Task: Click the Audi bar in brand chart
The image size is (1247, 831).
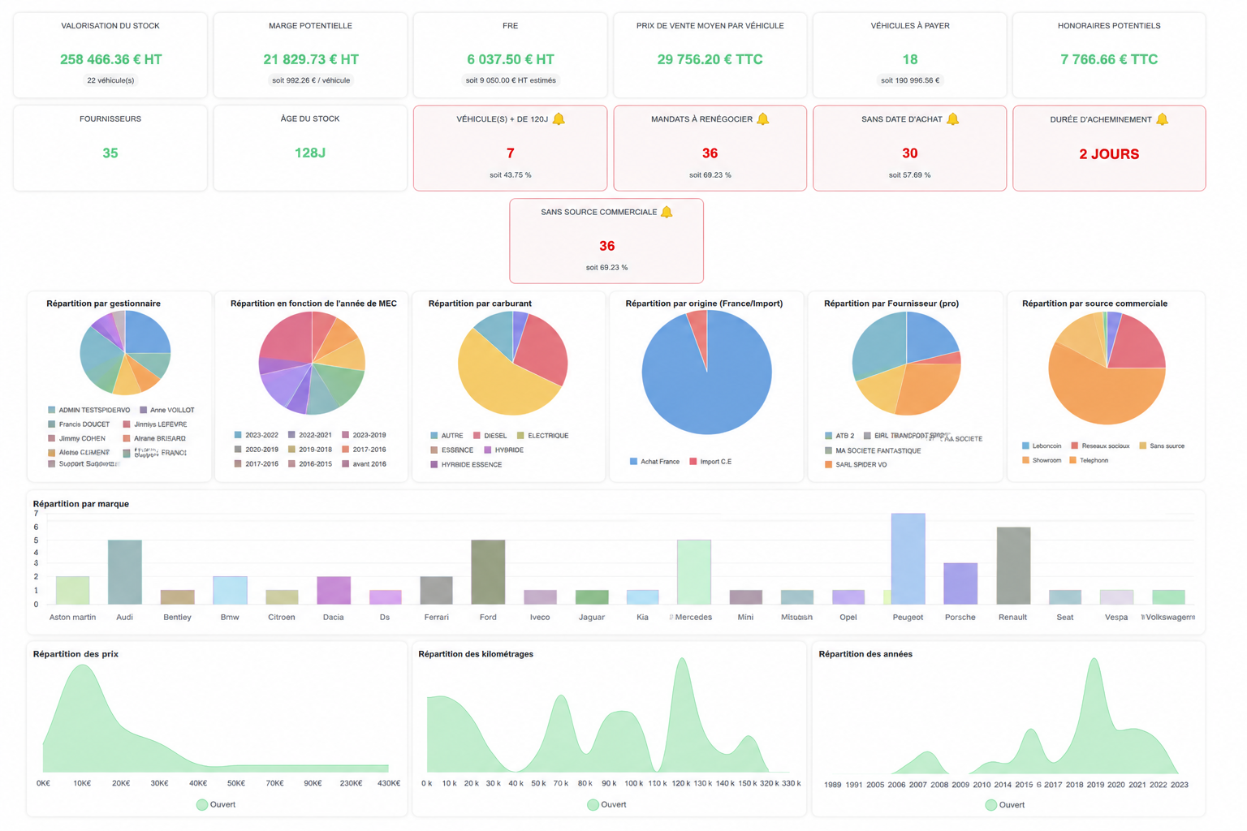Action: pos(124,572)
